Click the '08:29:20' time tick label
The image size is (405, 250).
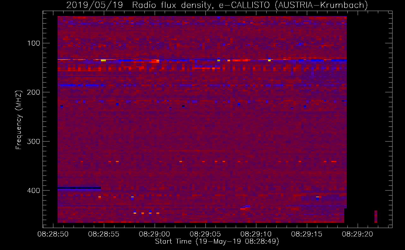point(357,234)
